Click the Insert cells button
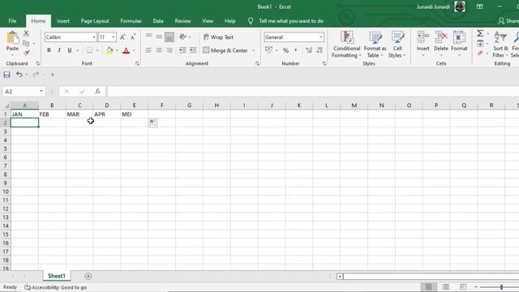The height and width of the screenshot is (292, 519). [x=422, y=44]
